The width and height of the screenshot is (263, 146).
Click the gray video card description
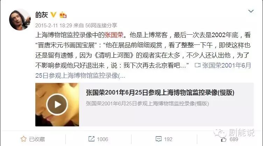click(x=147, y=104)
